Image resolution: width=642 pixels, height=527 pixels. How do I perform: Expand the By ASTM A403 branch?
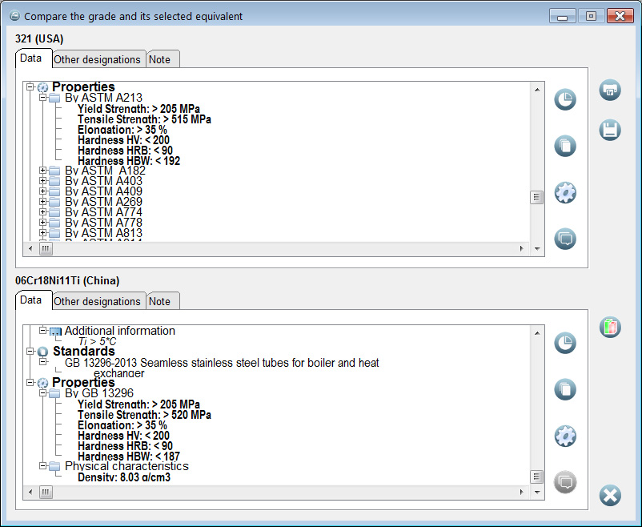[42, 180]
